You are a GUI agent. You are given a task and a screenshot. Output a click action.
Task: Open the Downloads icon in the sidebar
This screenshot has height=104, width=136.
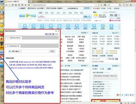(2, 12)
